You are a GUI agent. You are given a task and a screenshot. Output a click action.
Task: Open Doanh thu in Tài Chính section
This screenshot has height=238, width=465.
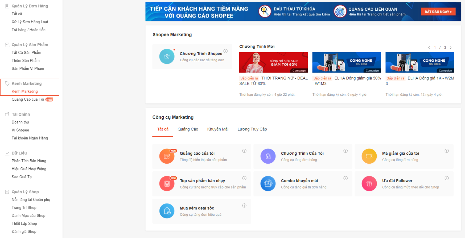(20, 122)
